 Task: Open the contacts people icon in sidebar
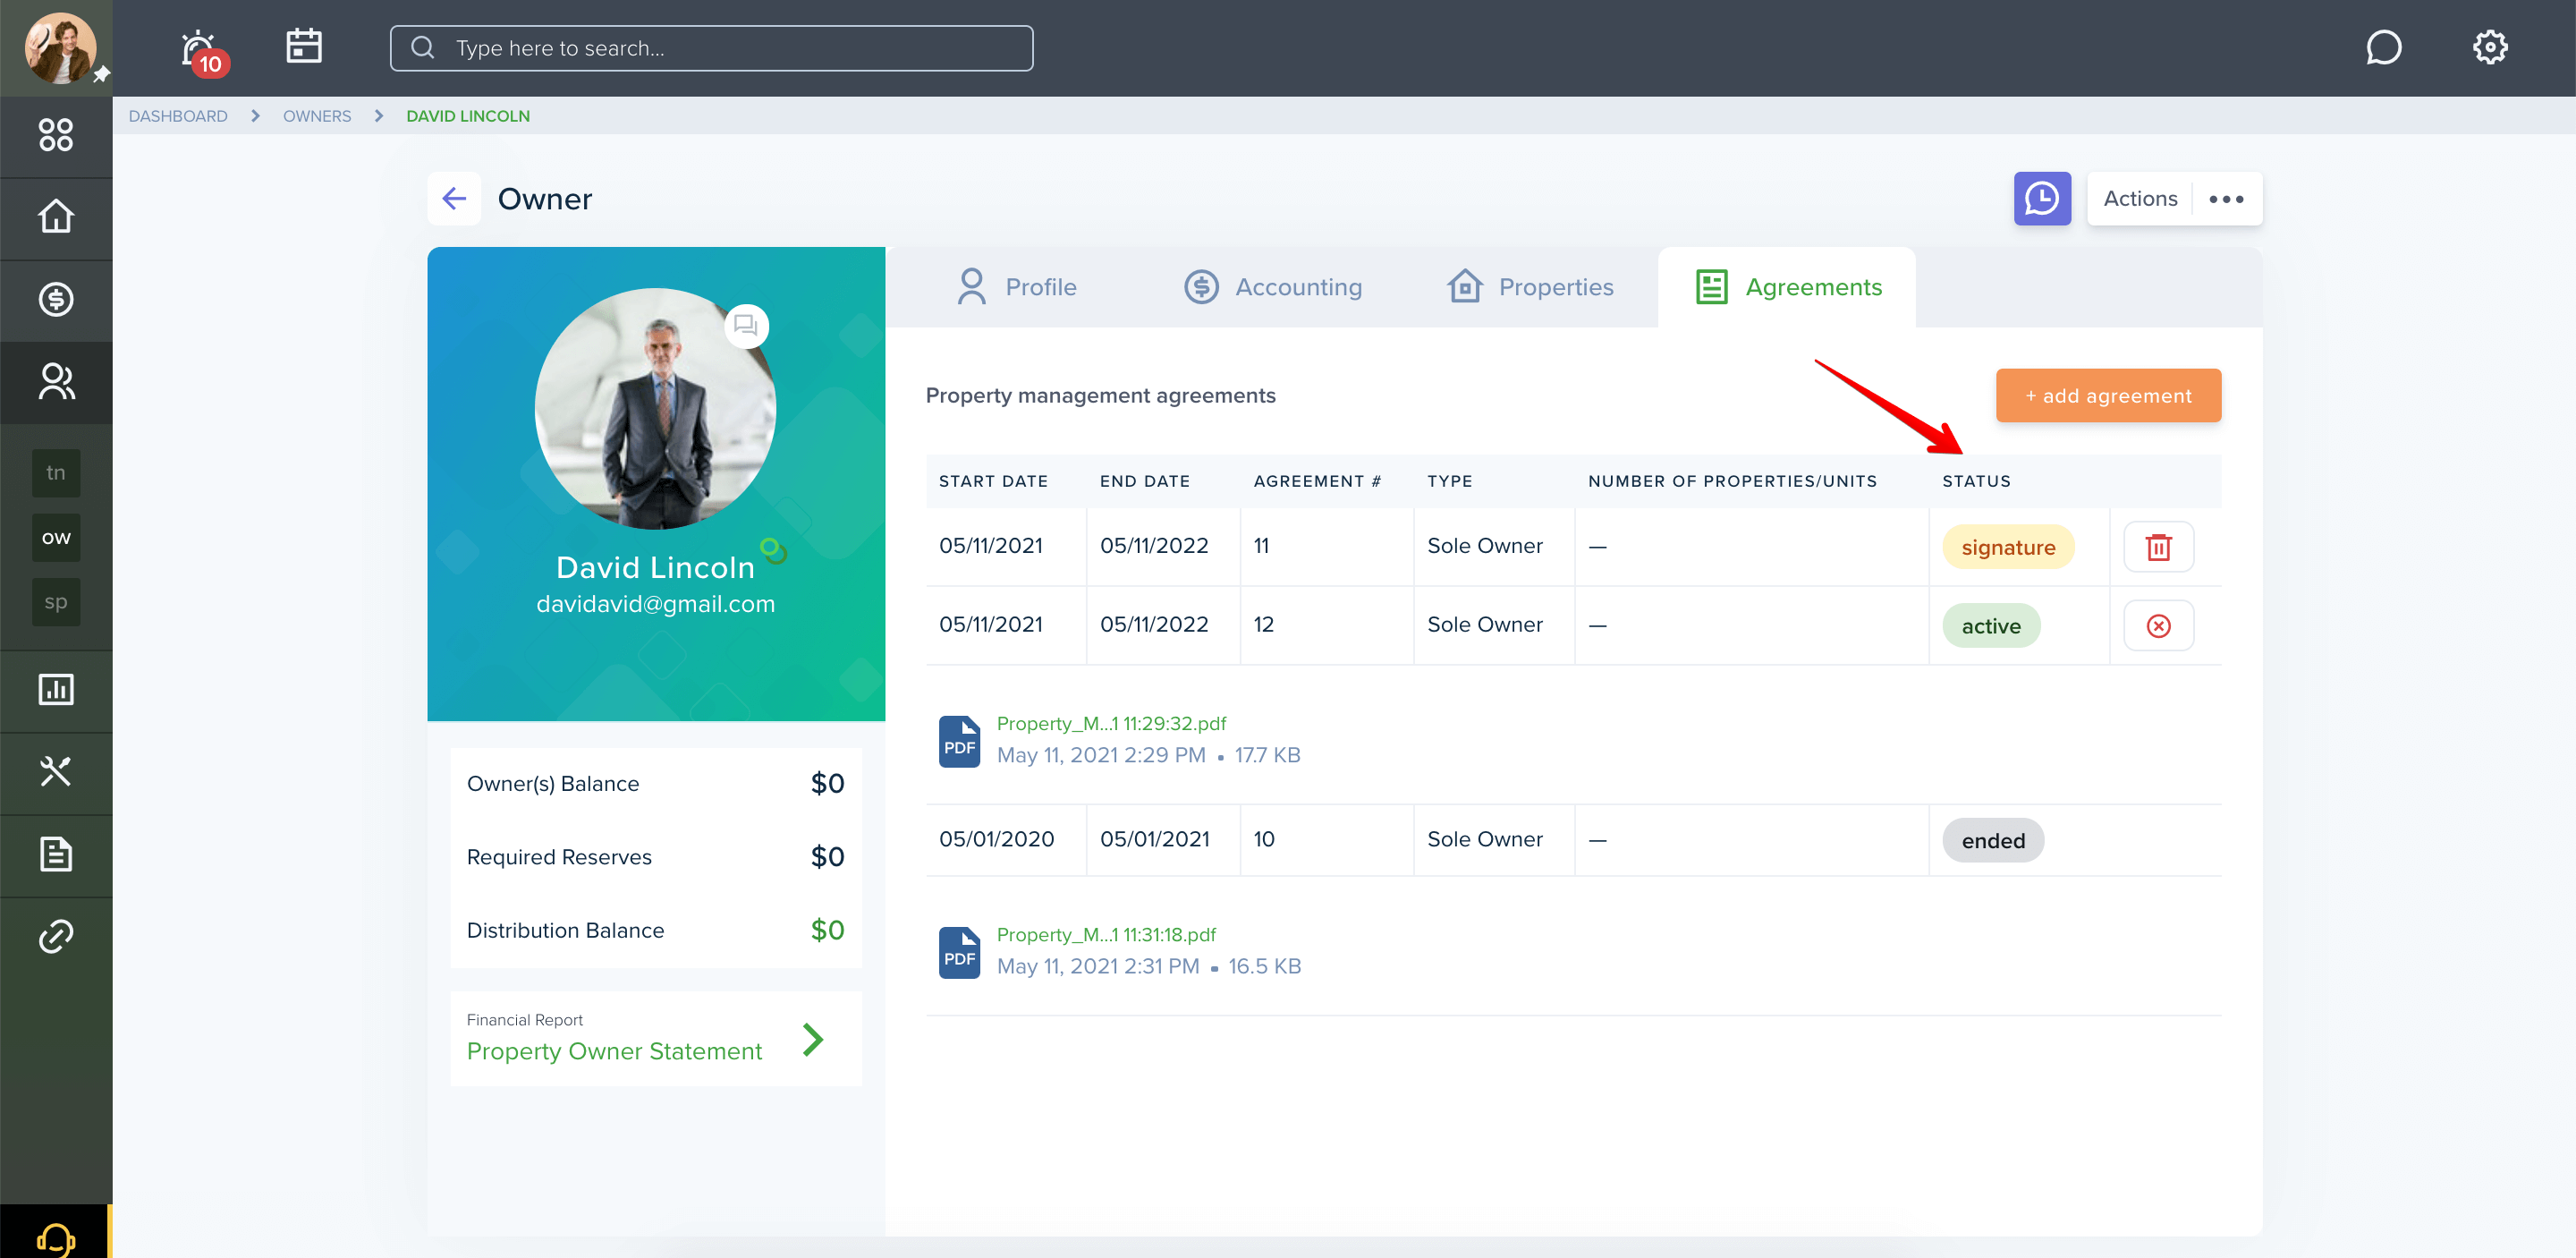click(56, 381)
